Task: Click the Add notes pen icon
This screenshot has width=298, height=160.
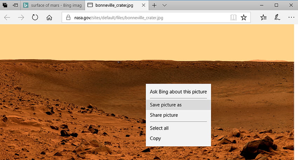Action: coord(277,18)
